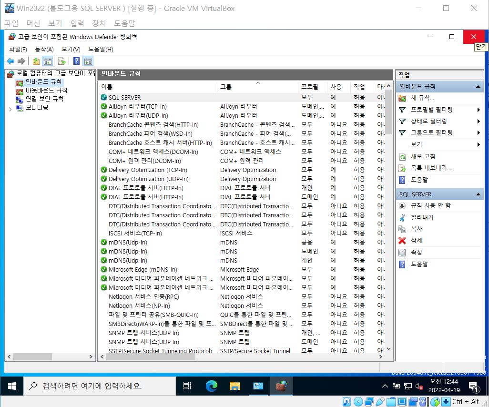Toggle the show/hide console tree icon

(47, 61)
